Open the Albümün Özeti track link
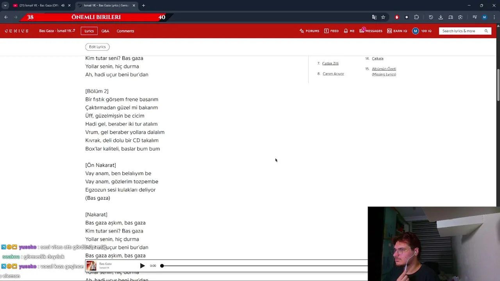The image size is (500, 281). click(384, 71)
